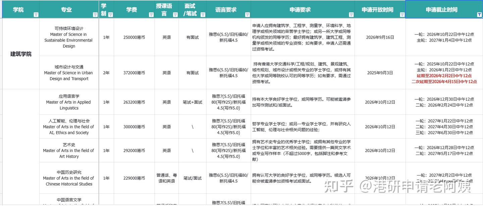Select the 2026年9月16日 opening date cell
Screen dimensions: 483x206
380,37
